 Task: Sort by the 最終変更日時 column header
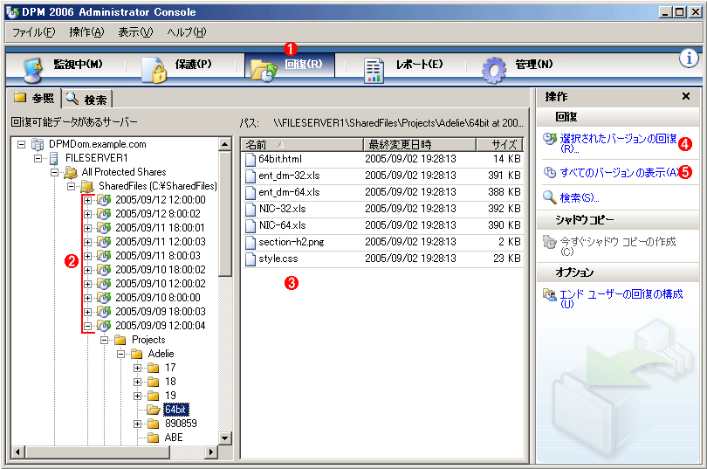coord(419,145)
